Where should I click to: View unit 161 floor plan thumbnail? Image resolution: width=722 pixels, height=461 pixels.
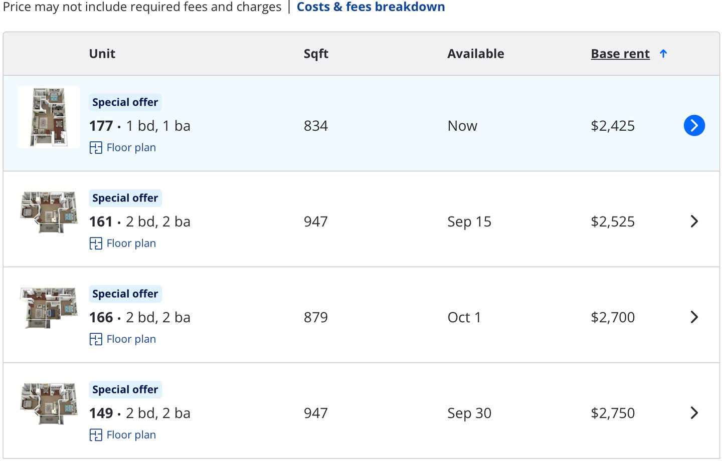tap(49, 211)
